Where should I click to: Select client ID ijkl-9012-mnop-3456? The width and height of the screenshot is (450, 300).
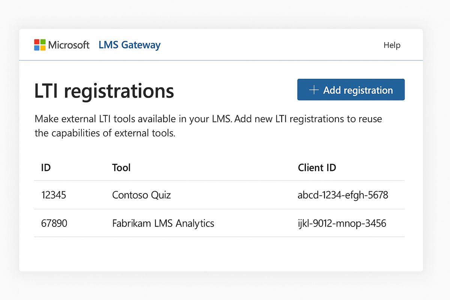coord(342,224)
